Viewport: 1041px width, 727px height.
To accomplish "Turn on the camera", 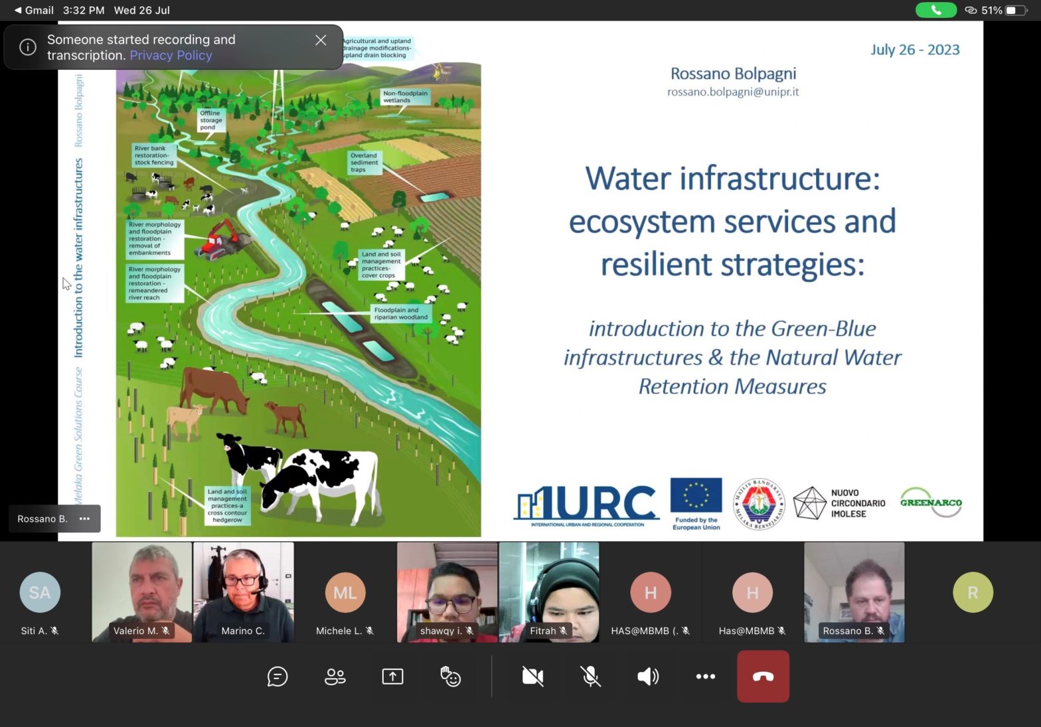I will (x=532, y=677).
